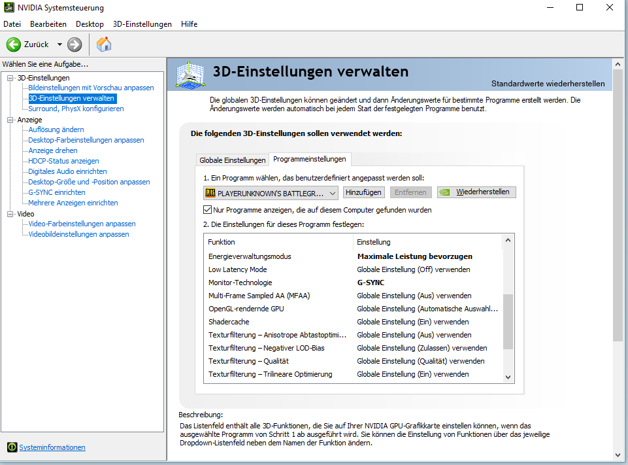Click the Einstellung column header
Viewport: 628px width, 465px height.
point(427,242)
